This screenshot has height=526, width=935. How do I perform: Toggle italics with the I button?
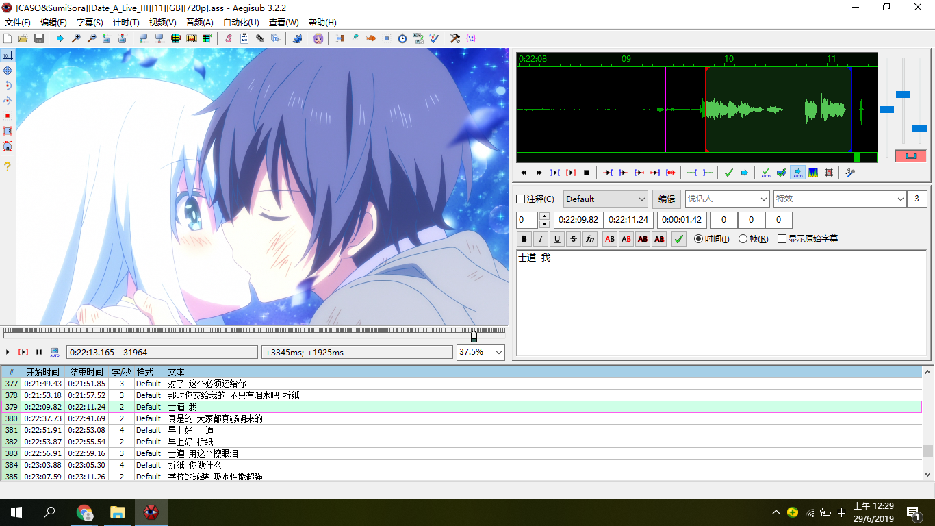coord(541,239)
